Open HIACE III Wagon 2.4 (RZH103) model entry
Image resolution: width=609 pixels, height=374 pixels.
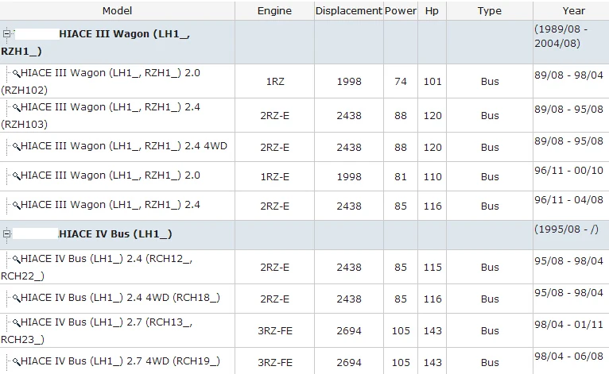[101, 116]
